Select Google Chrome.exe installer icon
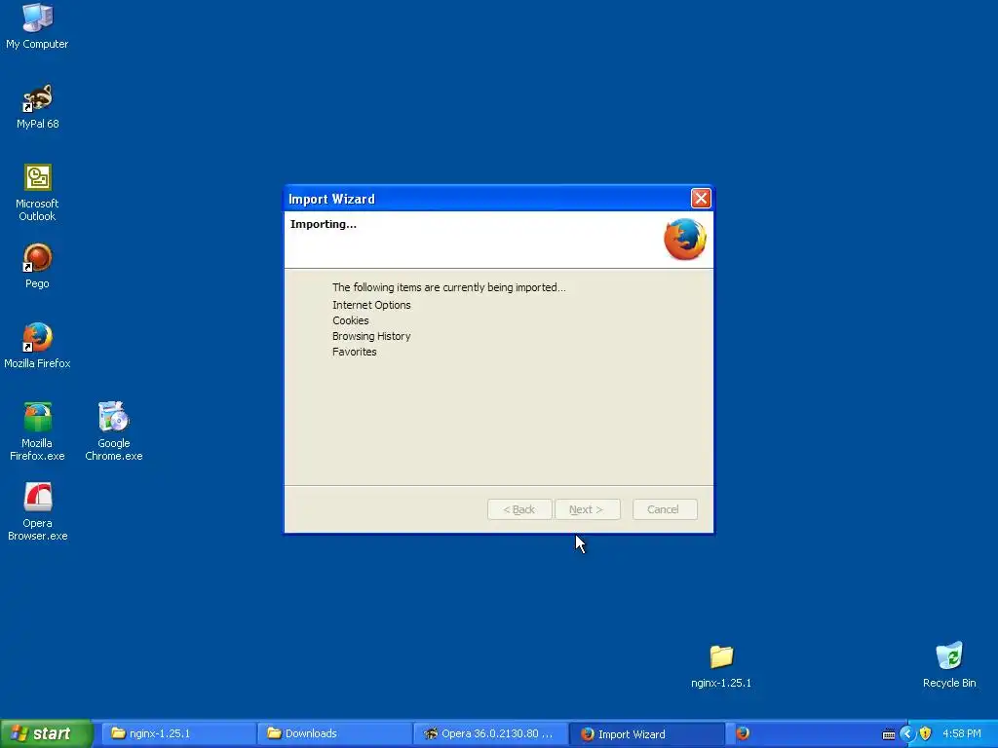Image resolution: width=998 pixels, height=748 pixels. click(x=114, y=431)
